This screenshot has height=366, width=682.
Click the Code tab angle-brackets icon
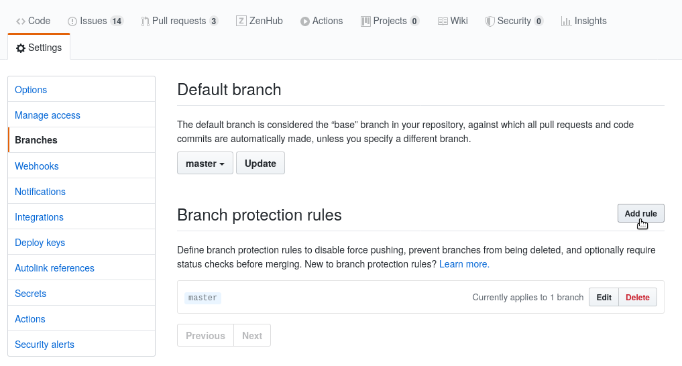coord(20,21)
